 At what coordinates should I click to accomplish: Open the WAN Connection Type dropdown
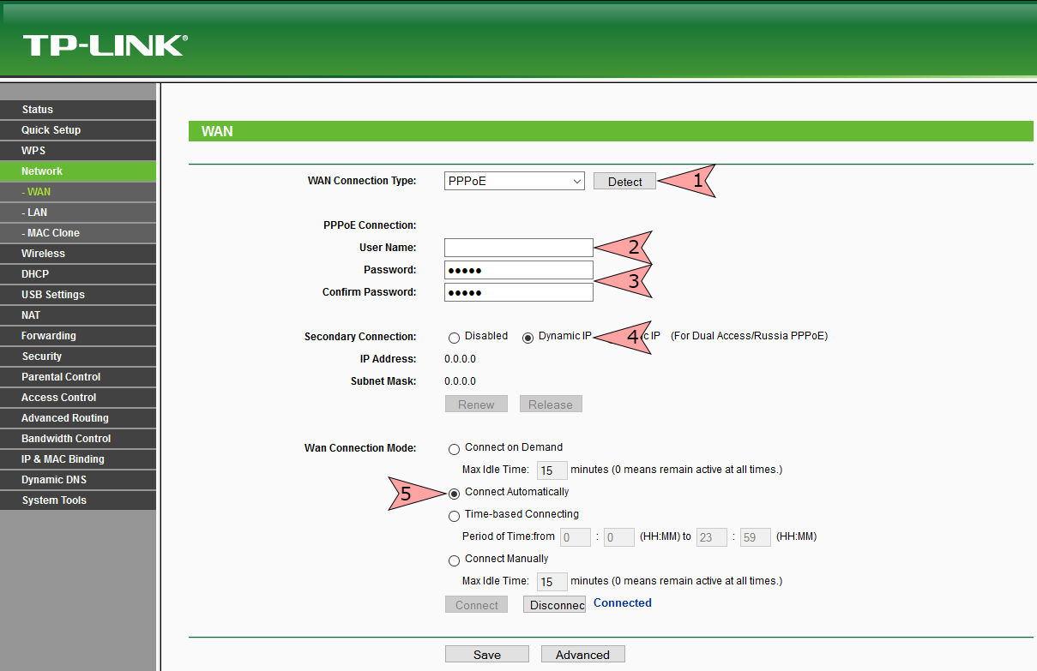[514, 180]
